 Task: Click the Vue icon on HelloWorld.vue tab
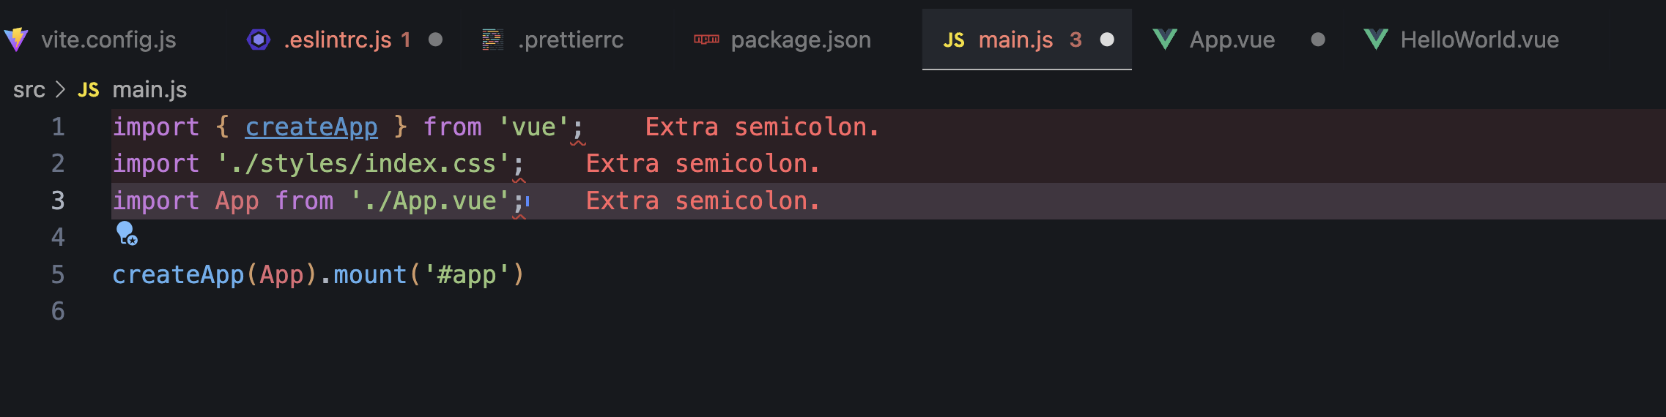point(1376,40)
